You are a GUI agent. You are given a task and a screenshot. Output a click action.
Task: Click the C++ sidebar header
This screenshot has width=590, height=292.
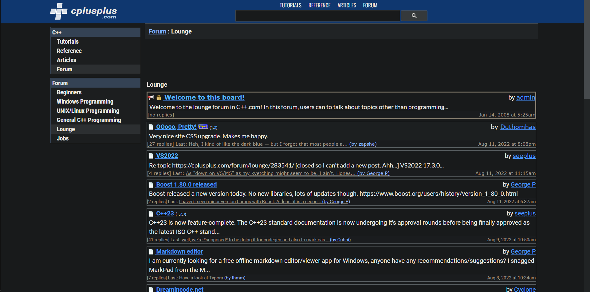click(x=96, y=32)
